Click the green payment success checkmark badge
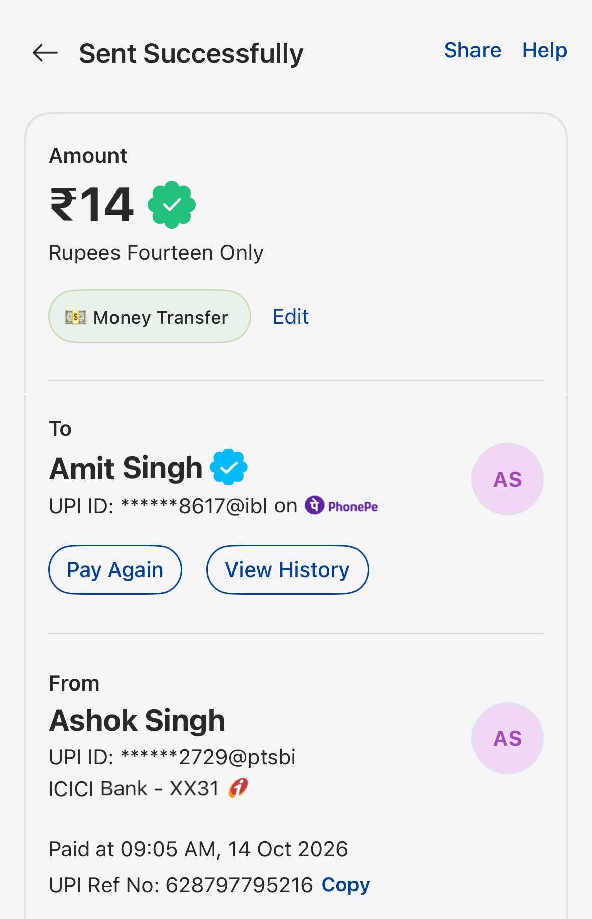The width and height of the screenshot is (592, 919). click(x=172, y=205)
